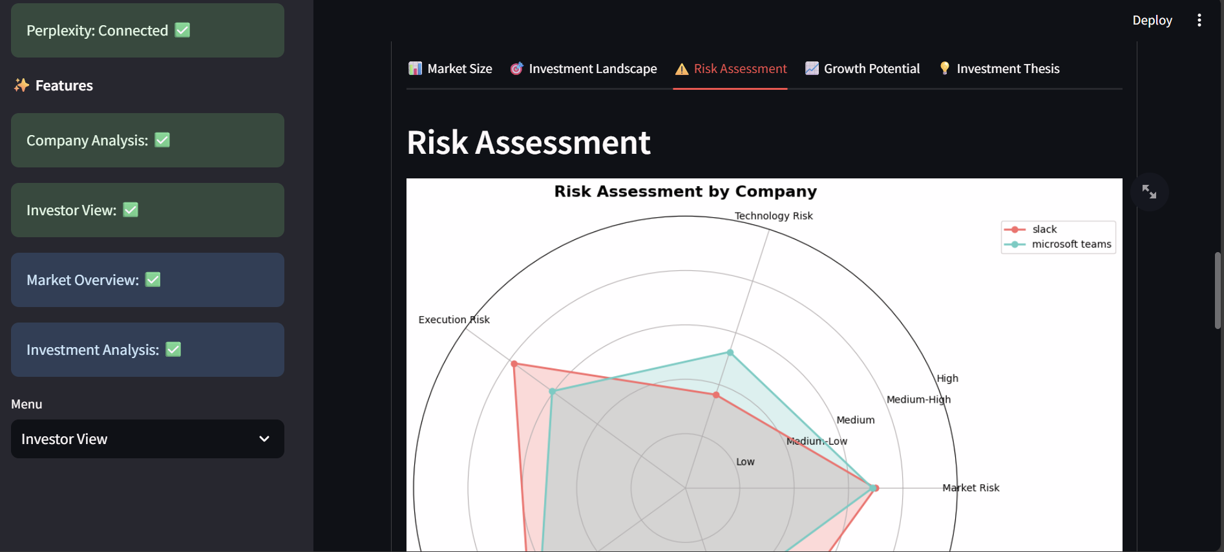Click the slack Technology Risk data point
This screenshot has width=1224, height=552.
pyautogui.click(x=716, y=394)
